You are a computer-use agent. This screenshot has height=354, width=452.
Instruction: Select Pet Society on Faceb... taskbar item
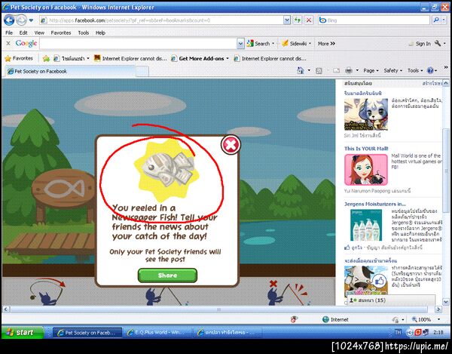point(87,333)
